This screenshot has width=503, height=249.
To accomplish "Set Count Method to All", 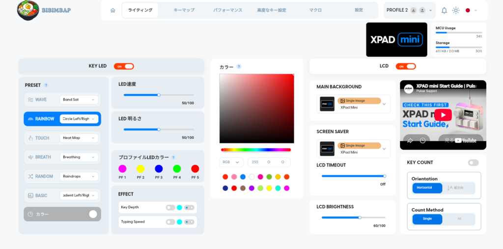I will [459, 219].
